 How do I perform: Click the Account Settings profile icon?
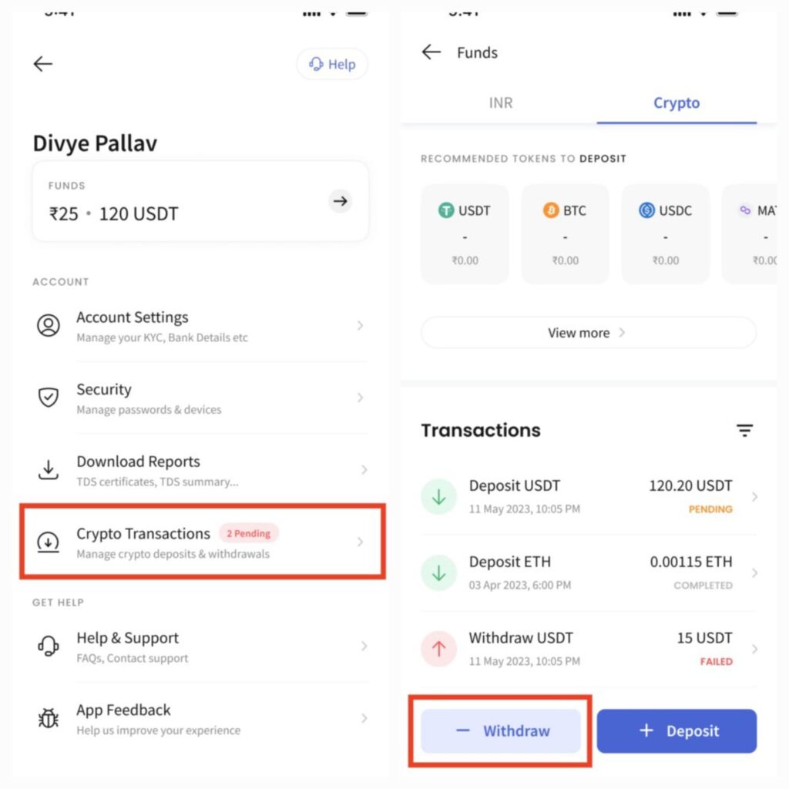49,326
